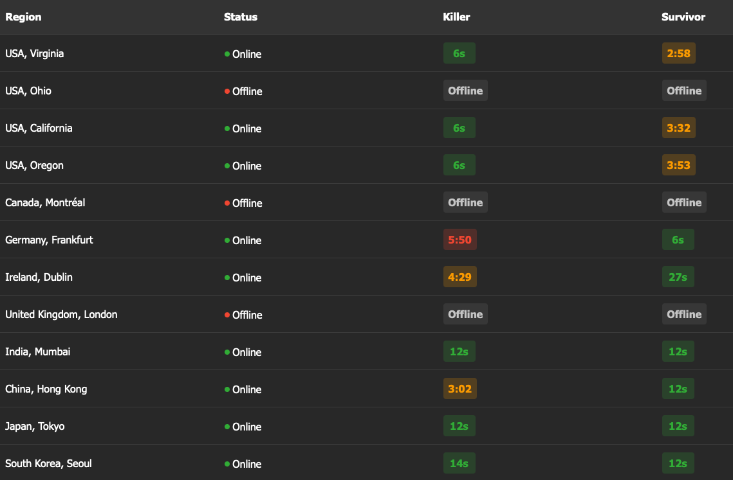Click the 3:53 Survivor badge for USA, Oregon
733x480 pixels.
click(x=678, y=165)
